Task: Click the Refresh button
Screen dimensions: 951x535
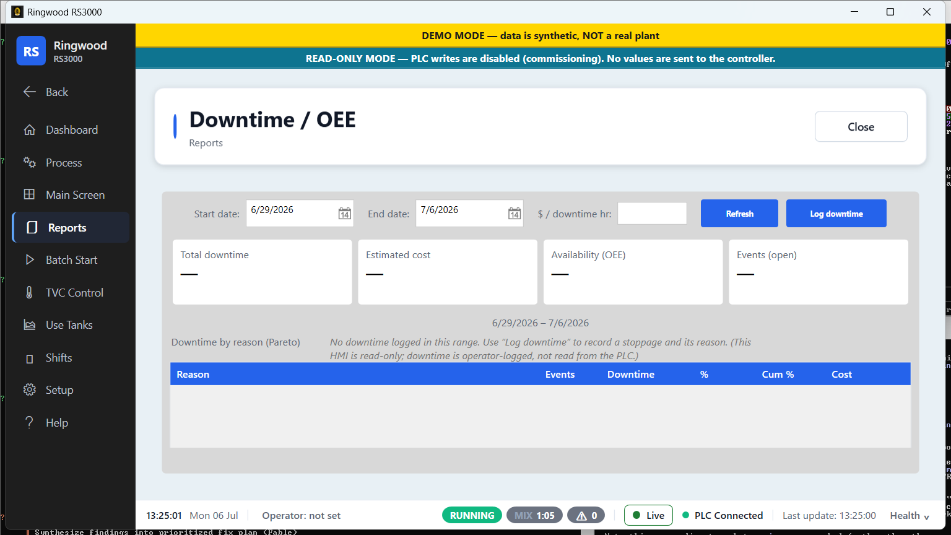Action: tap(739, 214)
